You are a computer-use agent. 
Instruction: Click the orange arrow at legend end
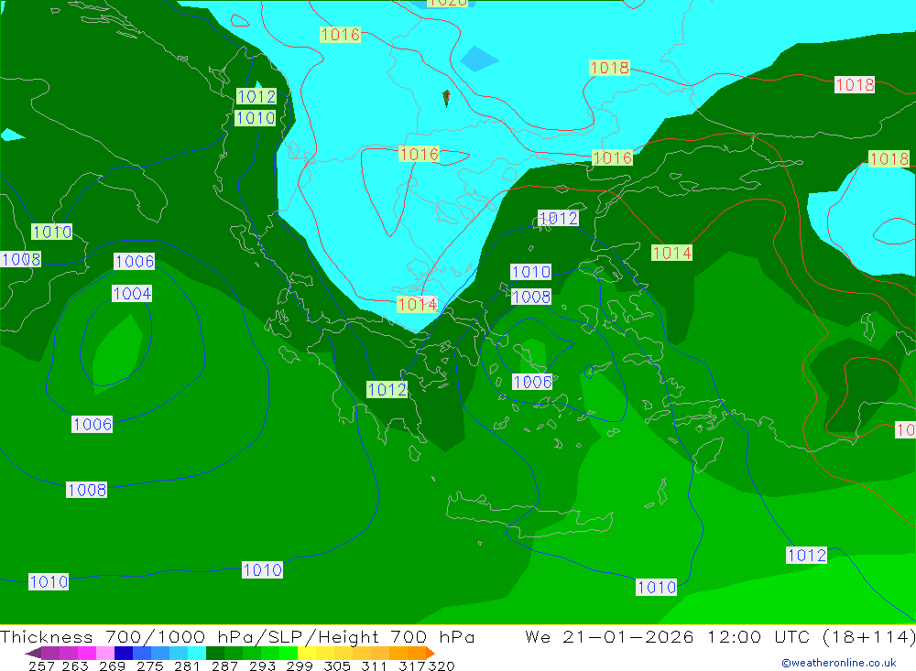coord(430,653)
